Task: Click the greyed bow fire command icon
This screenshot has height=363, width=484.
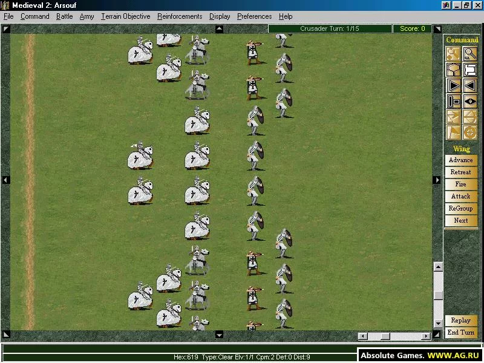Action: coord(470,117)
